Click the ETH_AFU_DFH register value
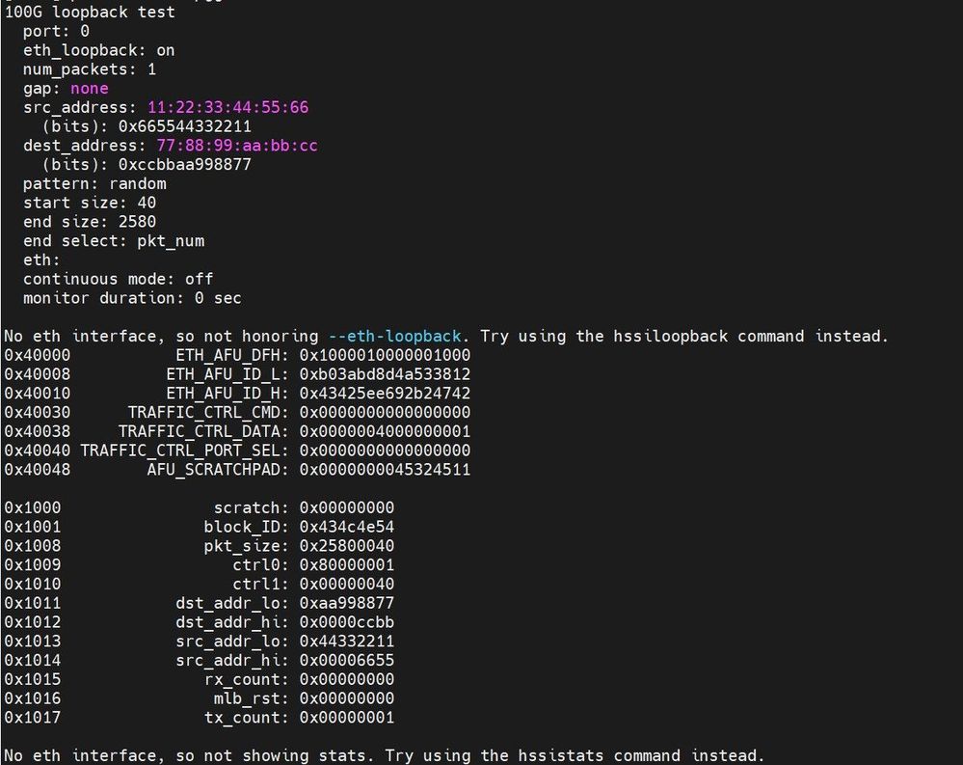 pos(385,355)
